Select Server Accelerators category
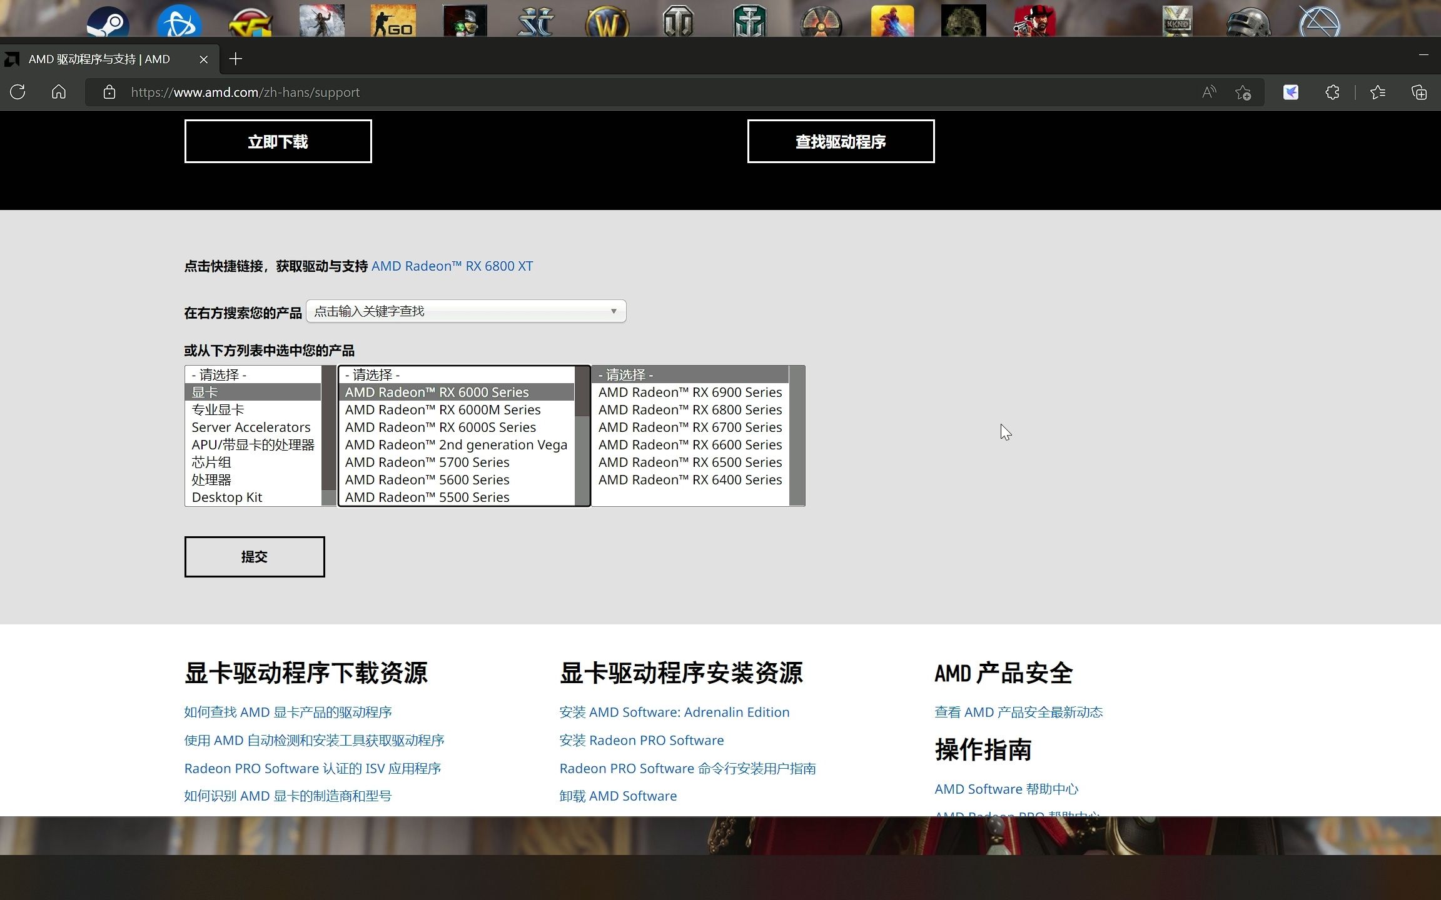The image size is (1441, 900). (253, 427)
